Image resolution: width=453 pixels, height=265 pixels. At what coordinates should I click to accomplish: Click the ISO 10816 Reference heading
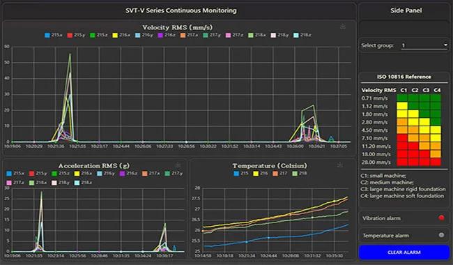pos(404,77)
